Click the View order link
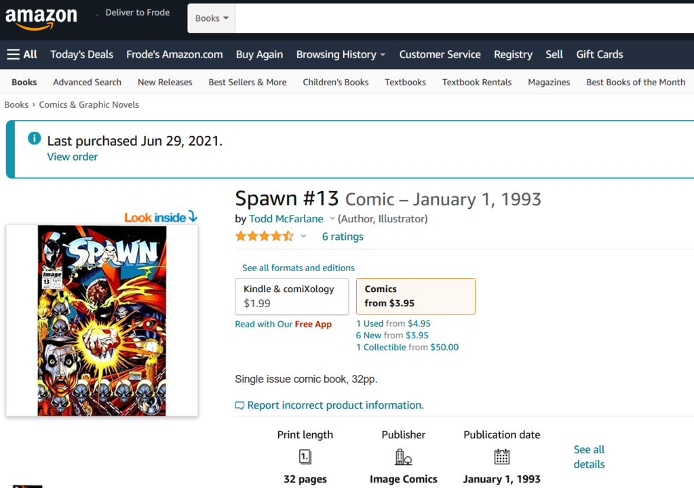Image resolution: width=694 pixels, height=488 pixels. click(72, 157)
